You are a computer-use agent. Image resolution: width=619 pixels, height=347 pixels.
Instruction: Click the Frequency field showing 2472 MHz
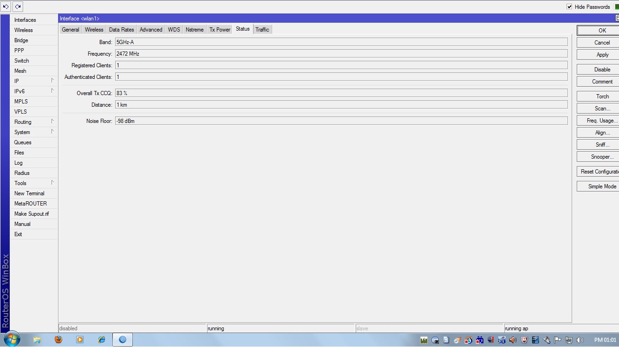[x=341, y=54]
